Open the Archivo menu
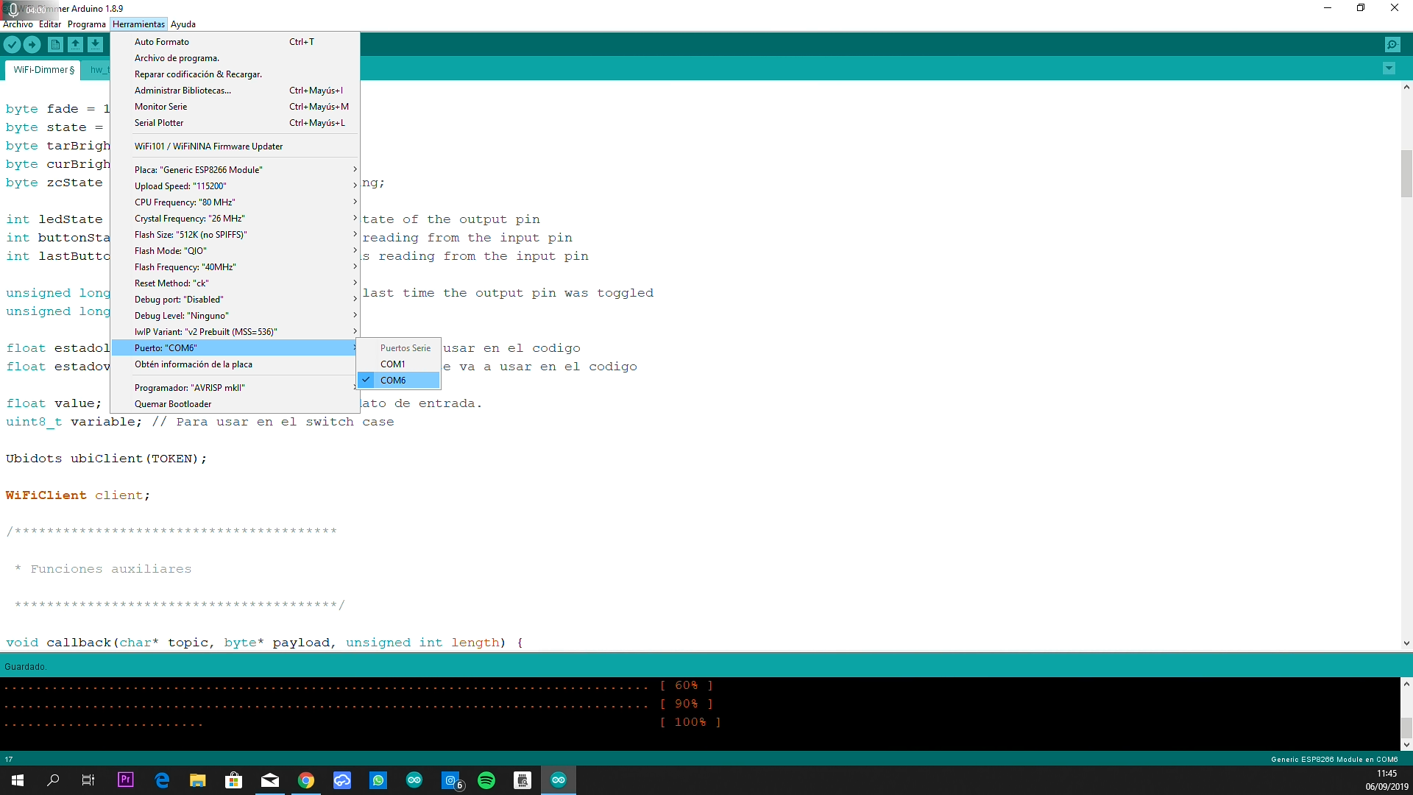 pos(18,24)
